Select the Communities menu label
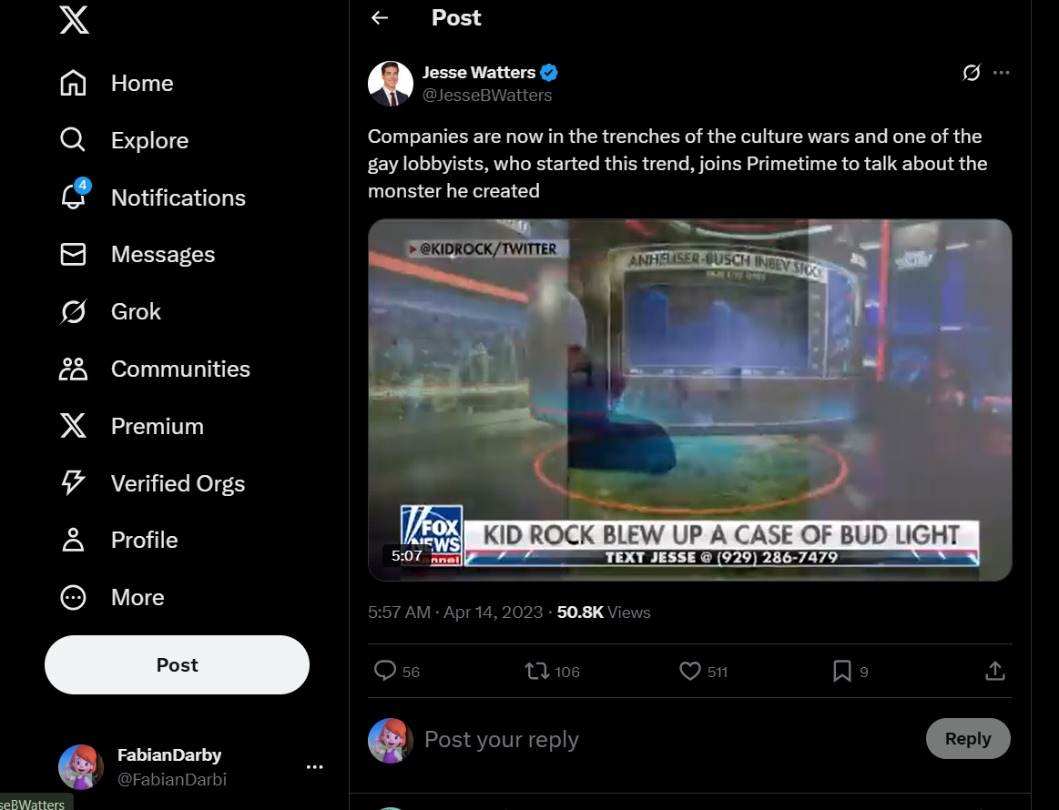The width and height of the screenshot is (1059, 810). point(180,370)
